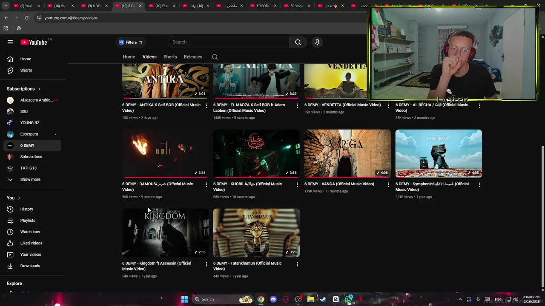
Task: Expand Subscriptions section
Action: tap(23, 89)
